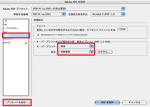Open the オーバープリント dropdown set to 保持
The width and height of the screenshot is (150, 107).
pos(76,46)
